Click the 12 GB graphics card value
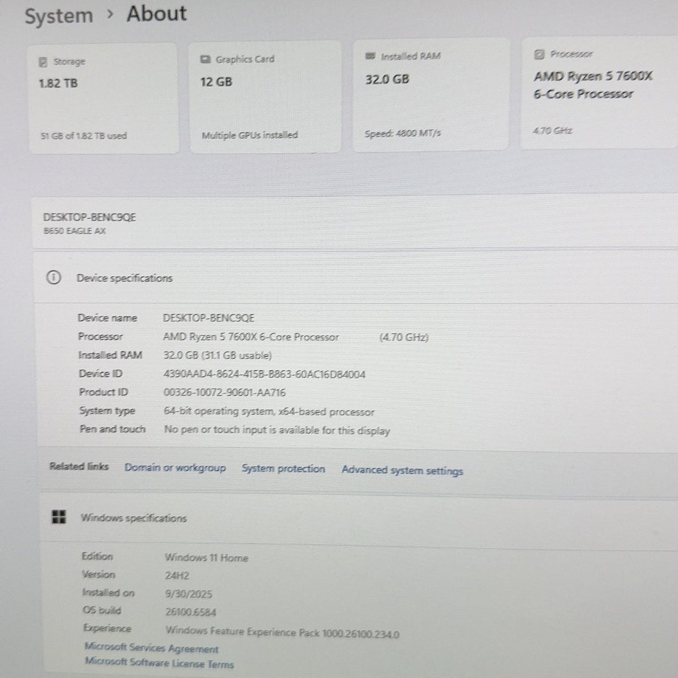The height and width of the screenshot is (678, 678). (216, 82)
